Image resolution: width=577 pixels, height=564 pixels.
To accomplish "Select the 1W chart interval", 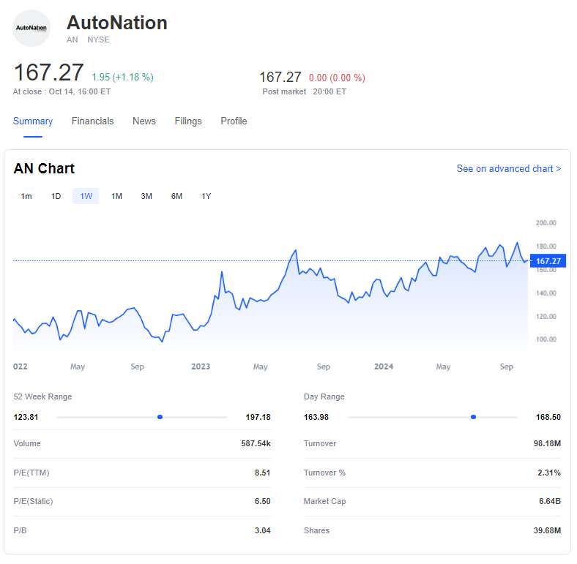I will click(86, 196).
